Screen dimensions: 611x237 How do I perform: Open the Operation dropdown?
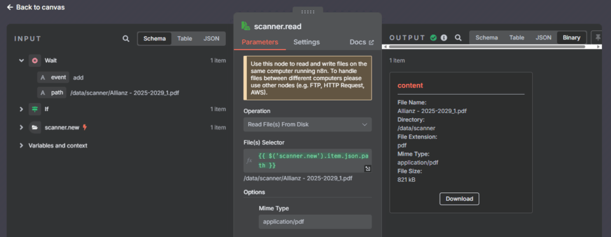pos(307,125)
